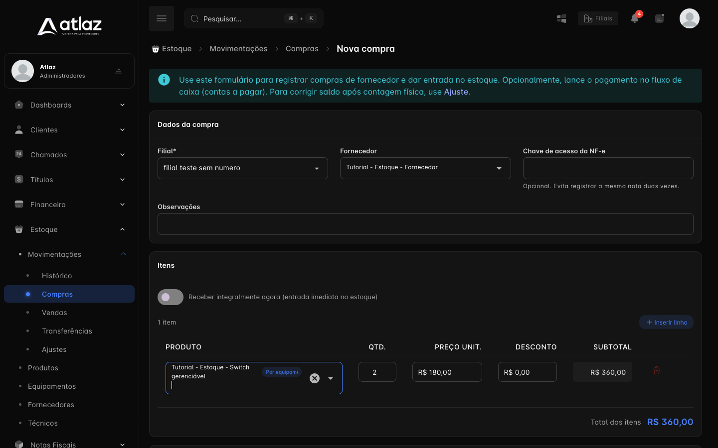The height and width of the screenshot is (448, 718).
Task: Focus the Chave de acesso da NF-e field
Action: (608, 168)
